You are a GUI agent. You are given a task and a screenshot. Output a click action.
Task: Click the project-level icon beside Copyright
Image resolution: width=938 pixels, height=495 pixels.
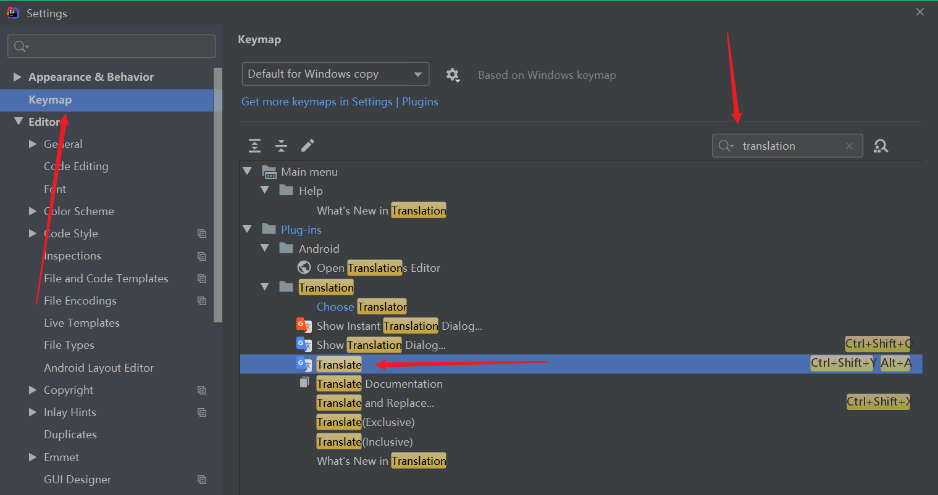201,390
